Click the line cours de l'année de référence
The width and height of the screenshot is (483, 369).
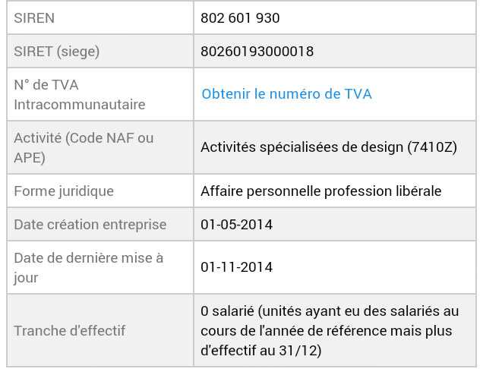coord(327,331)
